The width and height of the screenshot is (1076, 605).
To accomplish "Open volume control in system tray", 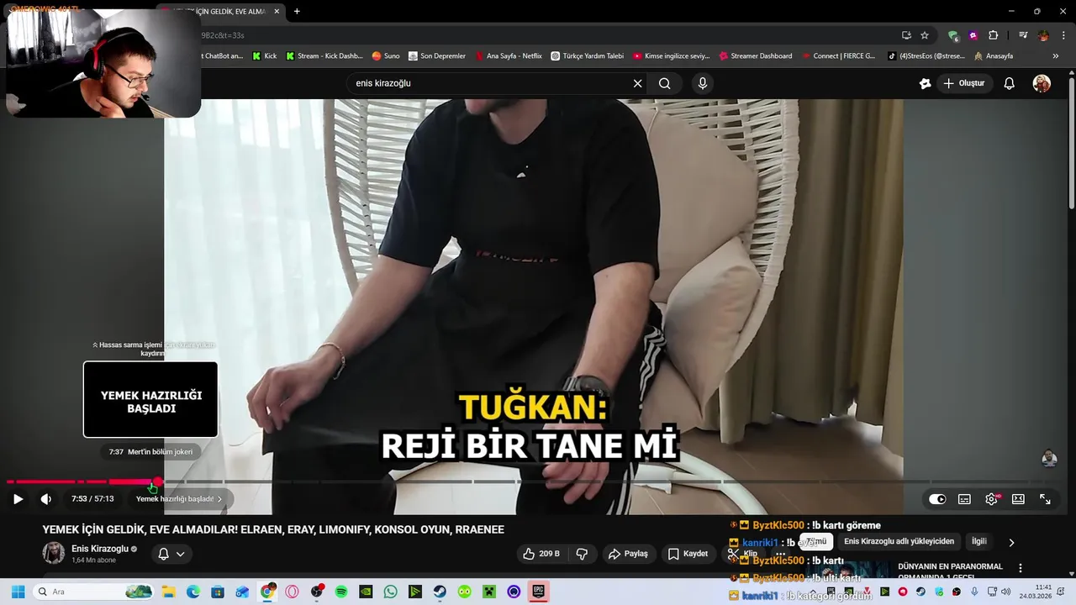I will click(x=1005, y=592).
